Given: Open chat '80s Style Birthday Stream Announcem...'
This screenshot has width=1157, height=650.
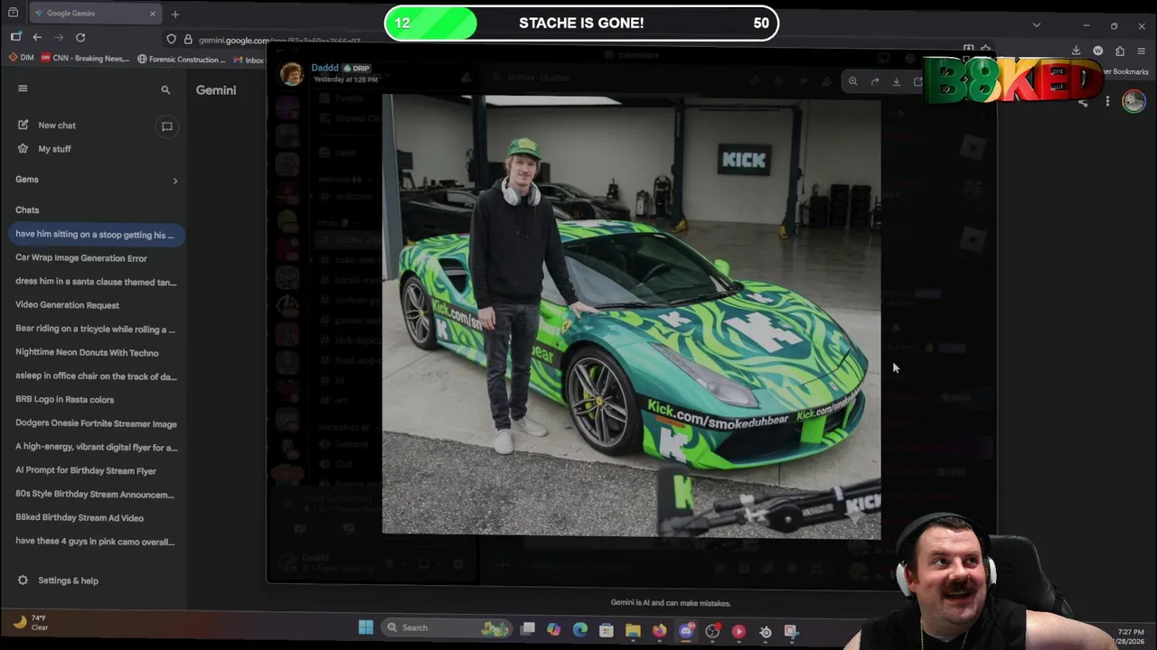Looking at the screenshot, I should tap(97, 495).
